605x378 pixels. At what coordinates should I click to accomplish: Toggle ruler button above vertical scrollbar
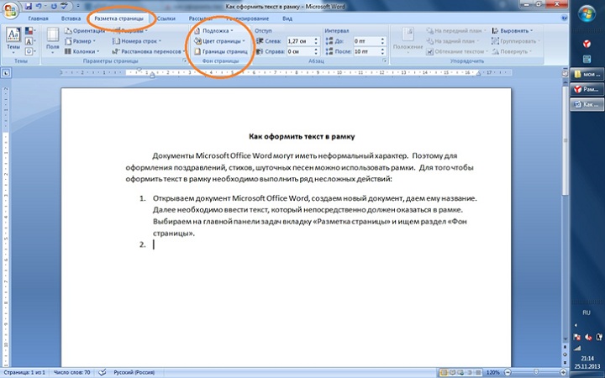[565, 73]
